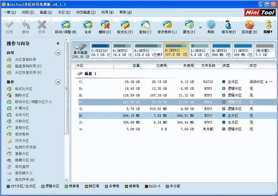Viewport: 278px width, 196px height.
Task: Click 对齐分区 in the operations list
Action: (22, 140)
